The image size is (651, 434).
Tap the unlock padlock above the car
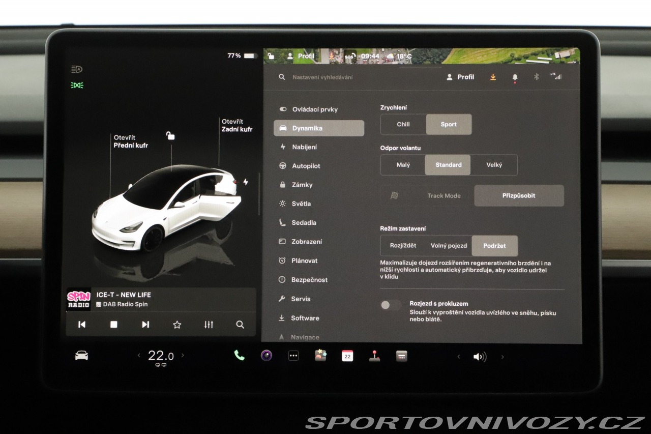click(x=170, y=135)
